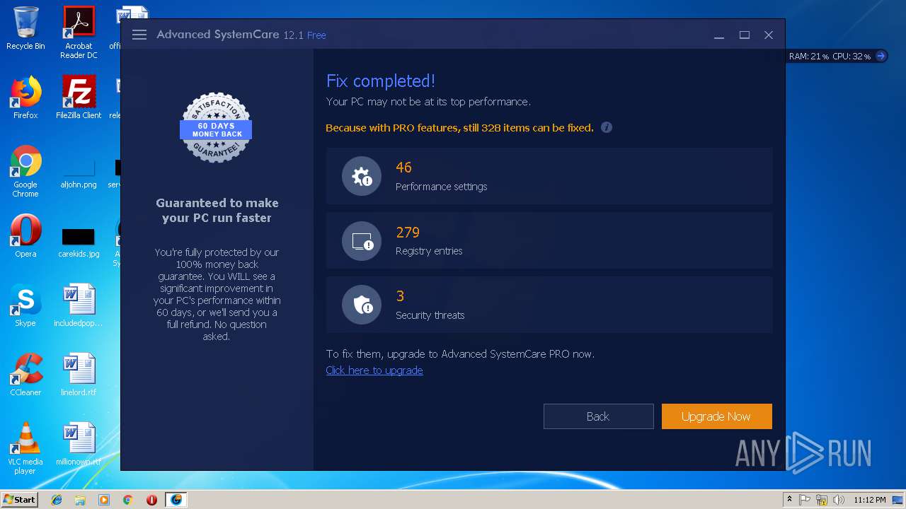Select the Google Chrome desktop shortcut
The width and height of the screenshot is (906, 509).
[25, 171]
